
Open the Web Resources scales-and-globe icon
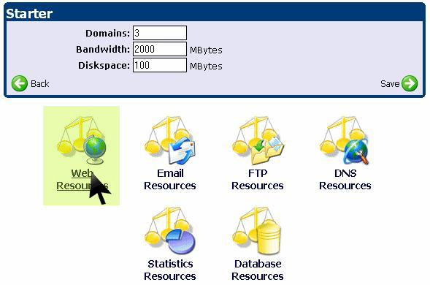click(x=82, y=140)
